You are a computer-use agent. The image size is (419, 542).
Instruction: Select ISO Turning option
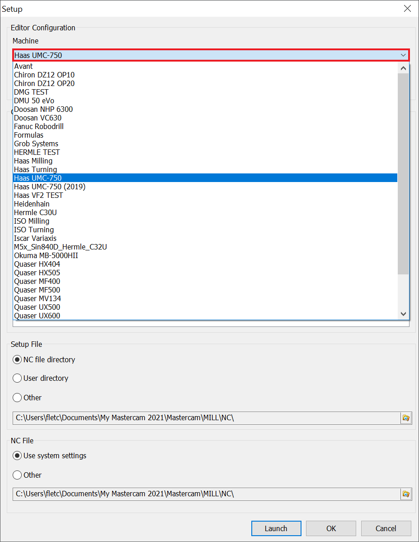coord(205,230)
